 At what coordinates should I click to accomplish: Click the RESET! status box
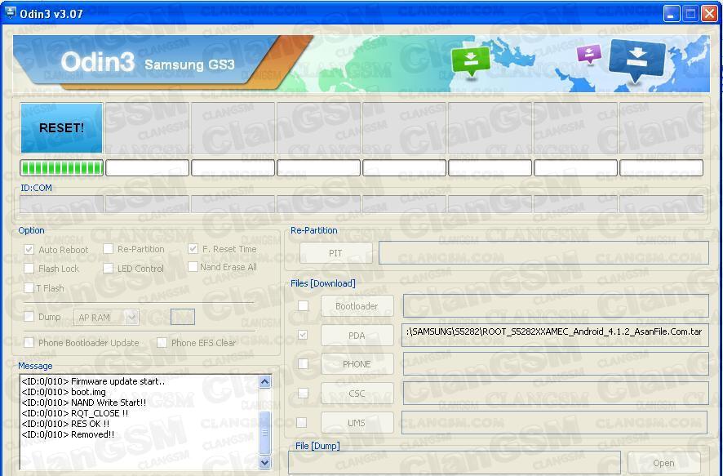61,127
